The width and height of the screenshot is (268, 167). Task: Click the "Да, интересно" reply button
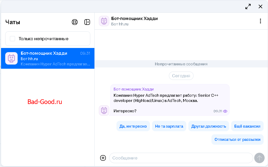tap(133, 126)
